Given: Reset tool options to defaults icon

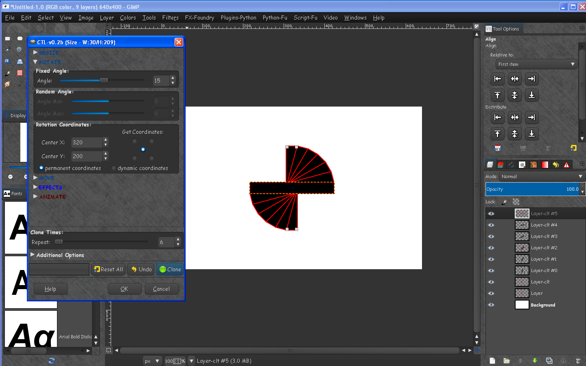Looking at the screenshot, I should (573, 148).
